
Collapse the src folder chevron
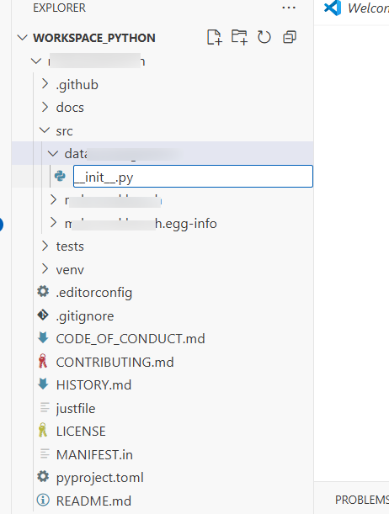(45, 130)
